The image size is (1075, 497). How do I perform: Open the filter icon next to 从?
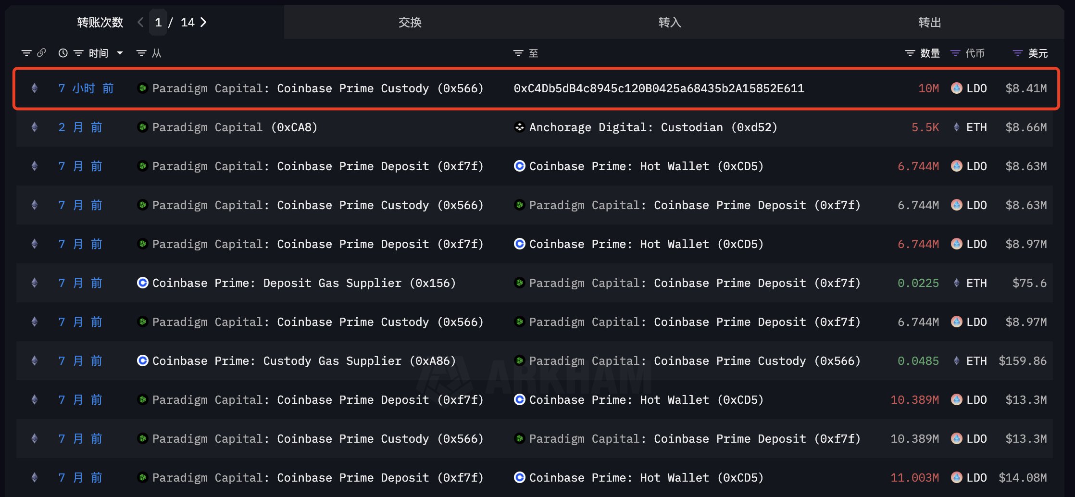[141, 53]
